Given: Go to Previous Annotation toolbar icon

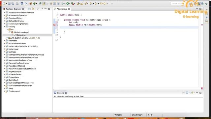Looking at the screenshot, I should coord(96,4).
